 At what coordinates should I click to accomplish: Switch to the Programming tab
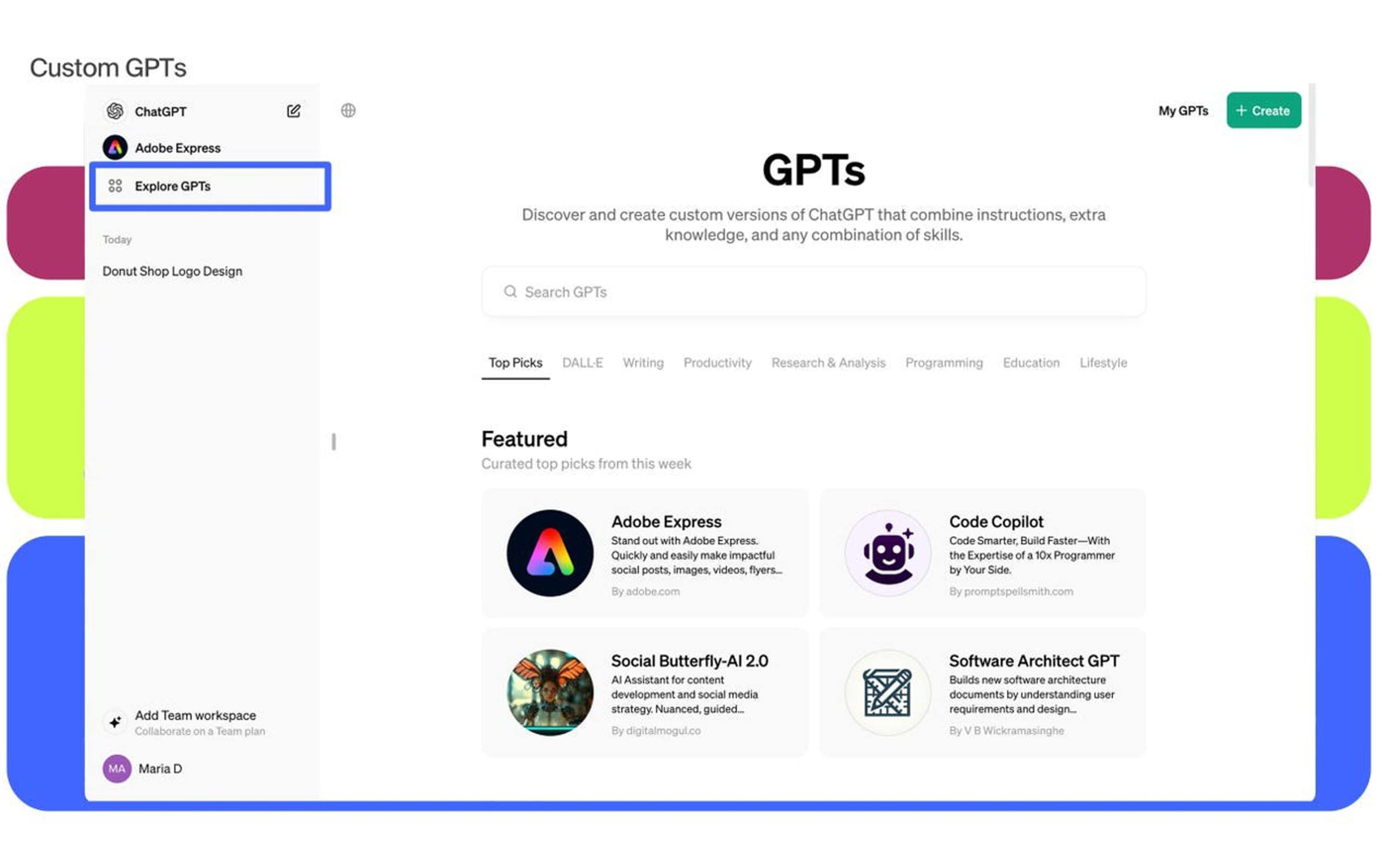tap(944, 363)
